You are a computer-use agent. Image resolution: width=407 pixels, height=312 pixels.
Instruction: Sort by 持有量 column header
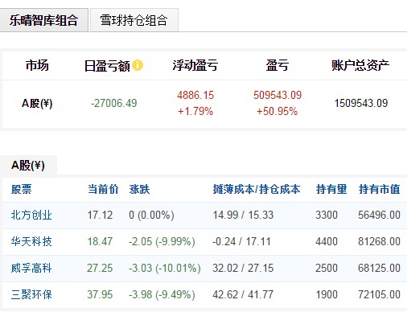[331, 189]
